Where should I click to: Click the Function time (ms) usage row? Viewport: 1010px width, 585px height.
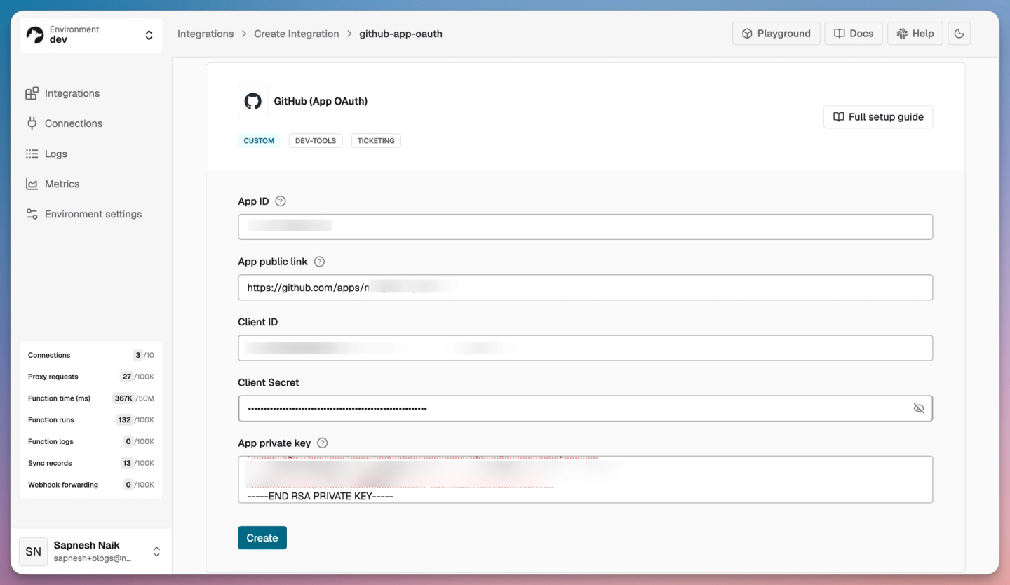point(90,398)
